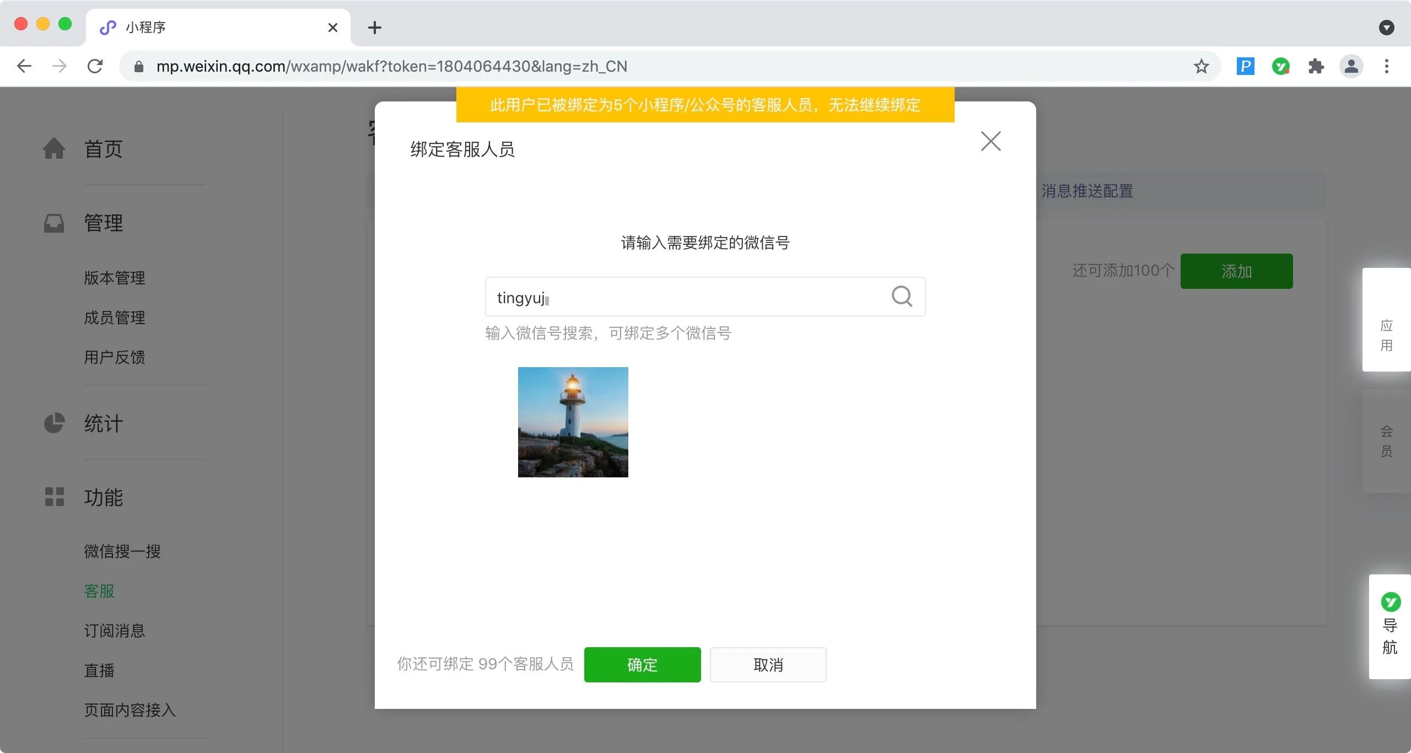1411x753 pixels.
Task: Click 确定 to confirm the binding
Action: tap(642, 665)
